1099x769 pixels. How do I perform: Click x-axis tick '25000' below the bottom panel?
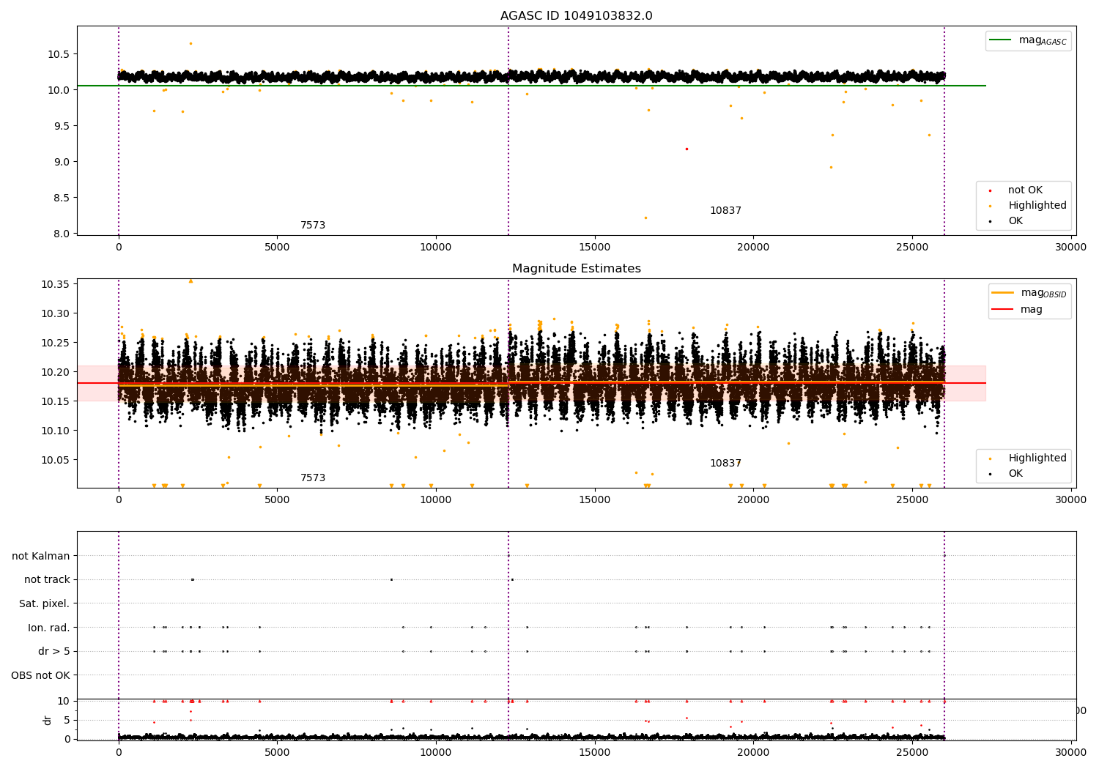coord(912,752)
